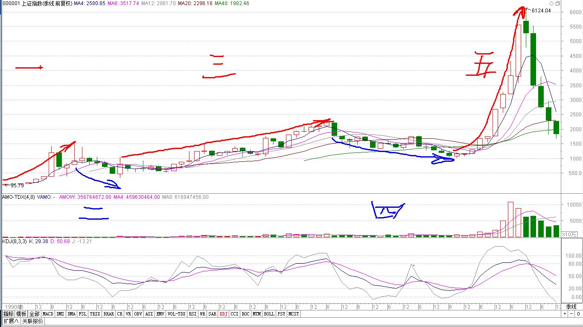Click the MA12: 2961.70 label
This screenshot has width=583, height=327.
[x=159, y=3]
